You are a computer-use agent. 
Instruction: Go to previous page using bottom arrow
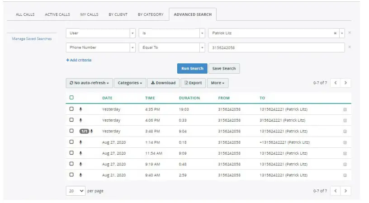click(336, 191)
